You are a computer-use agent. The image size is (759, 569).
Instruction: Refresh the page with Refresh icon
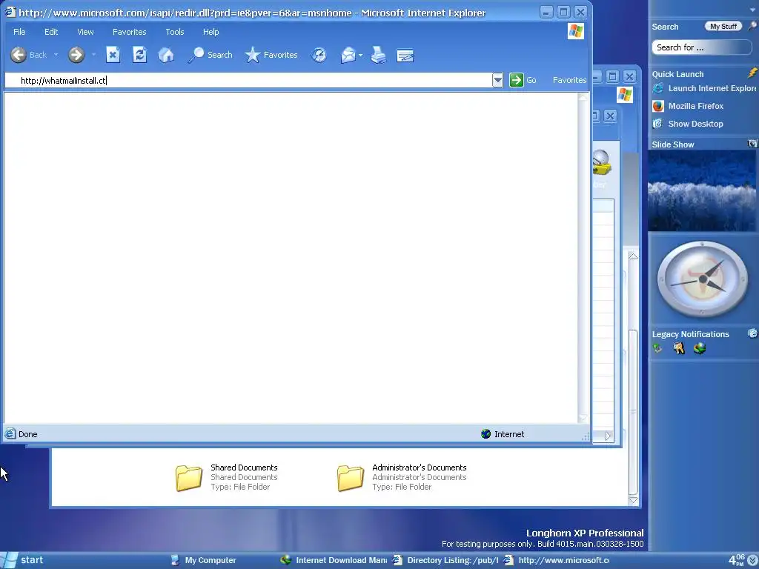click(x=139, y=55)
